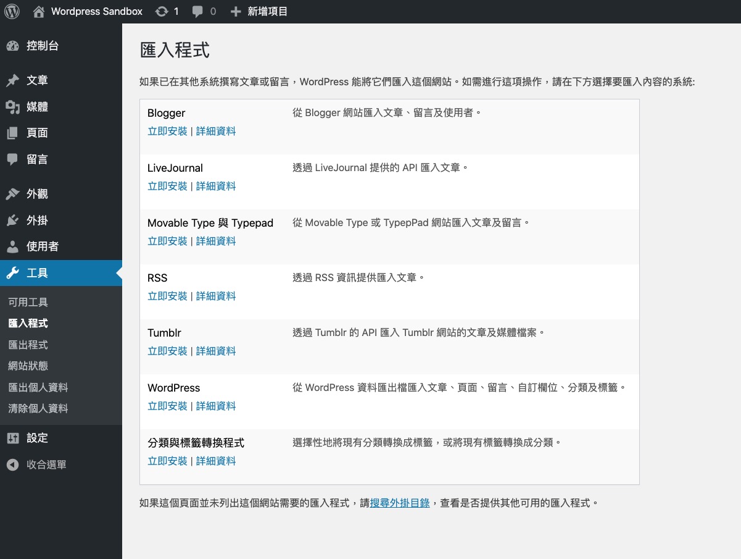The height and width of the screenshot is (559, 741).
Task: Click the 外掛 plugin icon
Action: [x=12, y=221]
